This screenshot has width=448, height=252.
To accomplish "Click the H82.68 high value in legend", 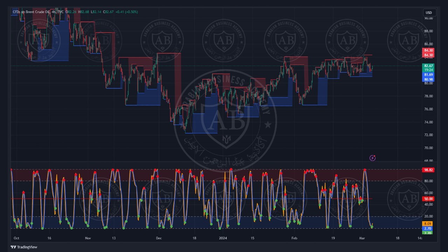I will pos(83,12).
